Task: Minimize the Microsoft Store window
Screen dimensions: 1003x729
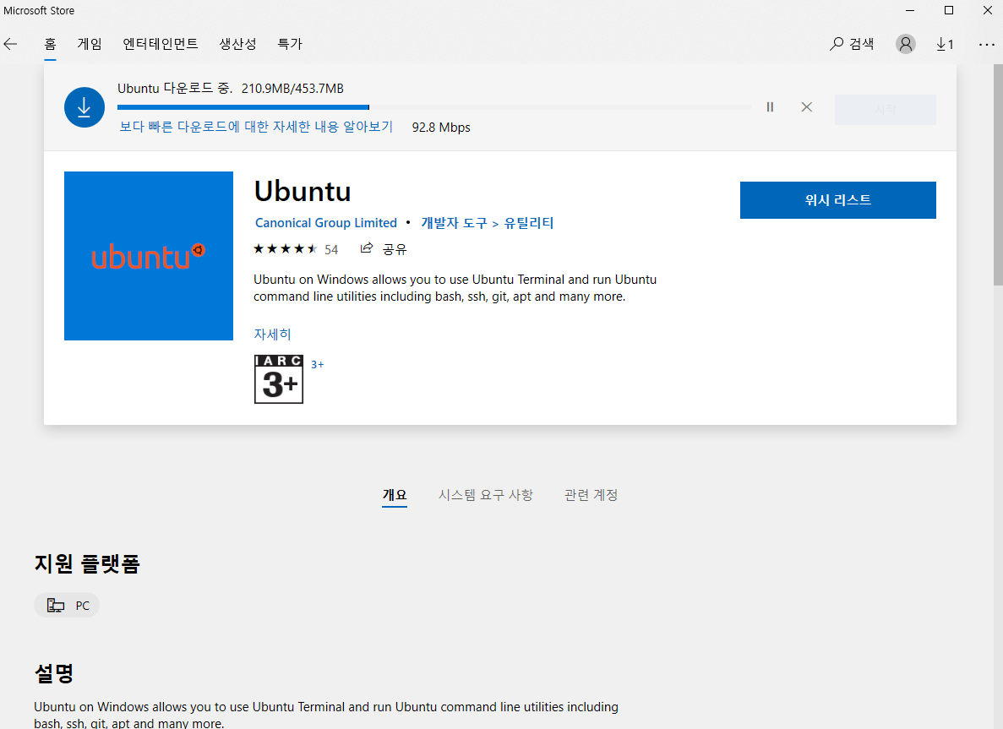Action: tap(910, 10)
